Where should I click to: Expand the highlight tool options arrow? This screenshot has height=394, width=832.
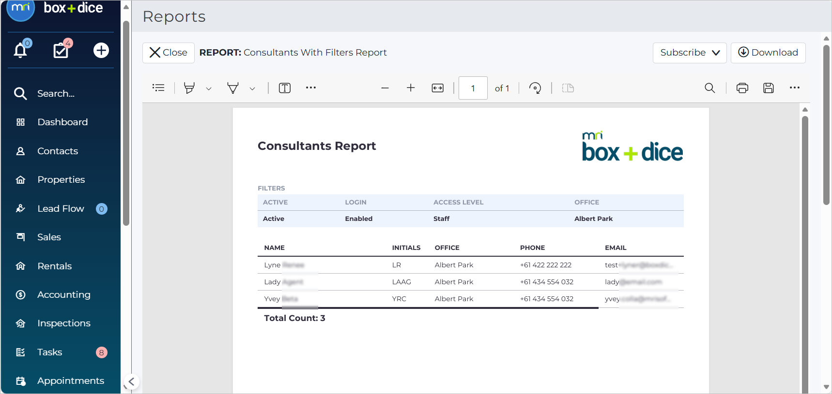coord(209,88)
